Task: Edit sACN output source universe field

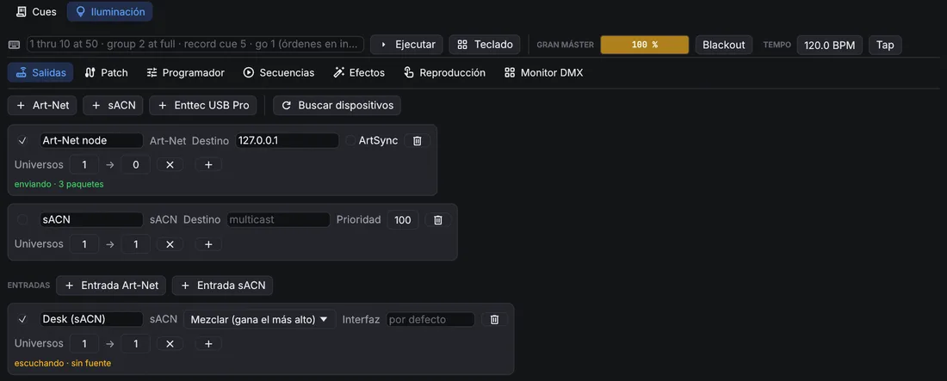Action: pyautogui.click(x=84, y=244)
